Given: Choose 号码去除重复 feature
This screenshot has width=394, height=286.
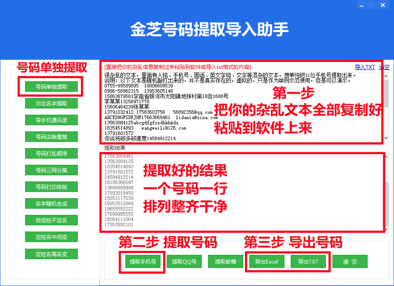Looking at the screenshot, I should coord(51,137).
